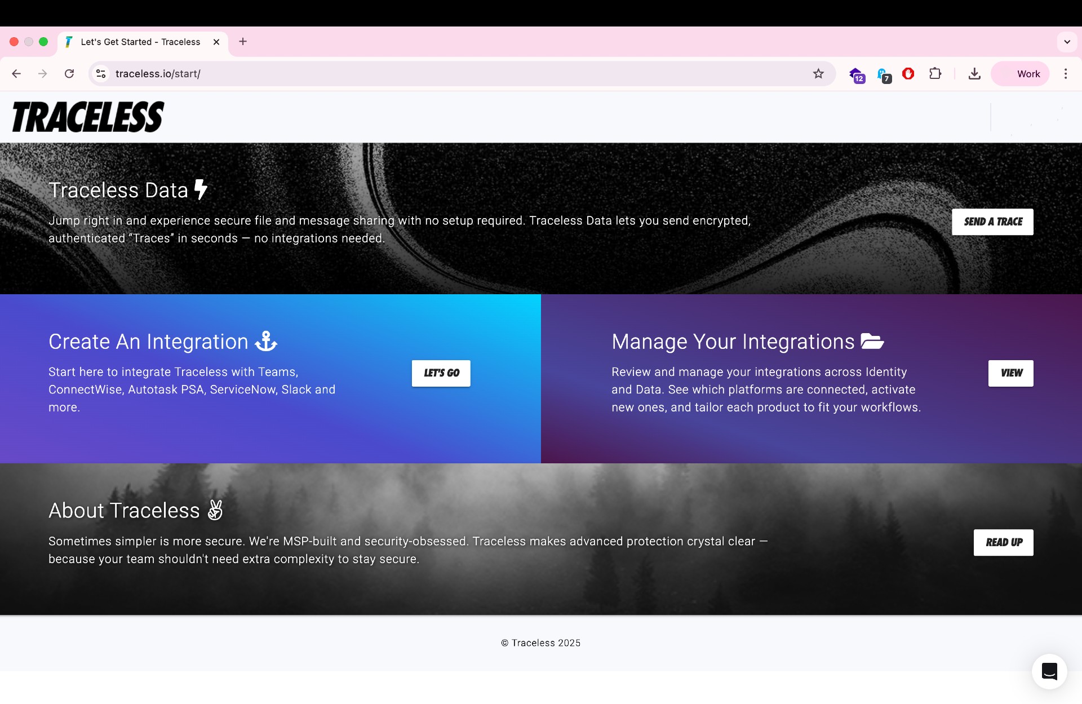Image resolution: width=1082 pixels, height=704 pixels.
Task: Click the Traceless logo in header
Action: pyautogui.click(x=88, y=117)
